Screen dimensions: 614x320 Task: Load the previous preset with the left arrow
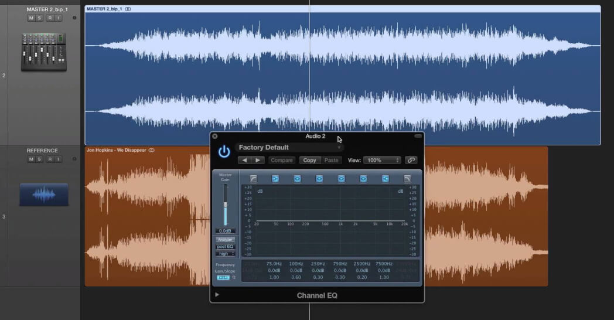tap(244, 160)
